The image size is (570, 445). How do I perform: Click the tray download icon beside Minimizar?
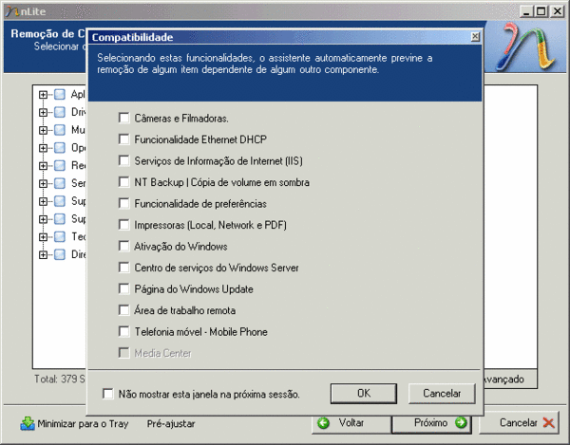pyautogui.click(x=28, y=423)
